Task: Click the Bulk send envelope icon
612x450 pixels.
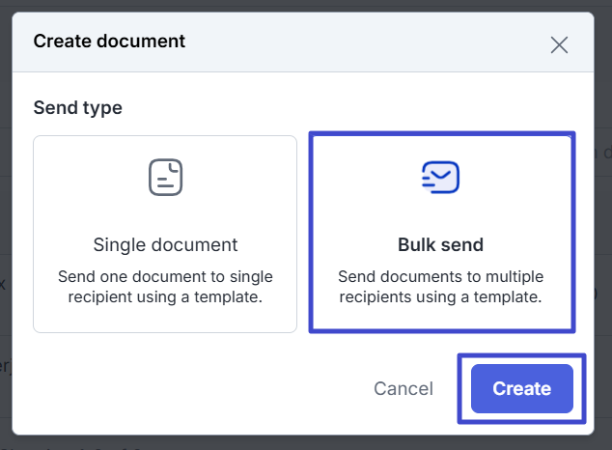Action: [440, 177]
